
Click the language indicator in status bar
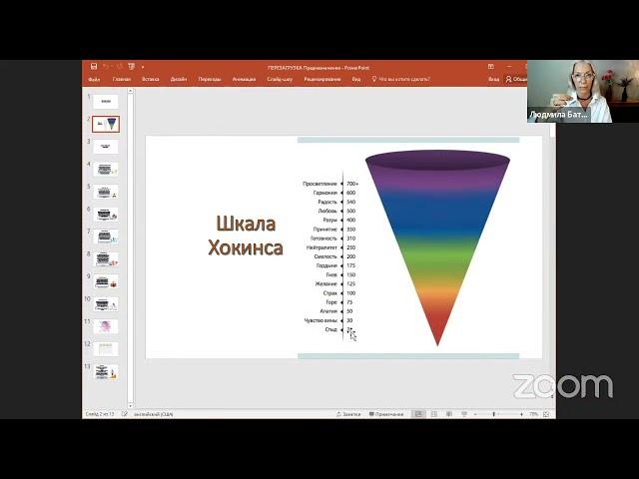point(153,414)
